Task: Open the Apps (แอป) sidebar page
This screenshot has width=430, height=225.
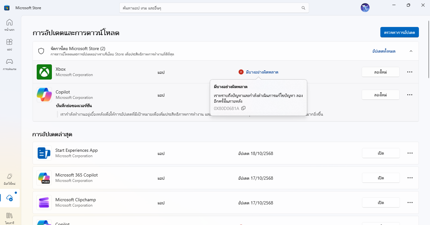Action: 9,45
